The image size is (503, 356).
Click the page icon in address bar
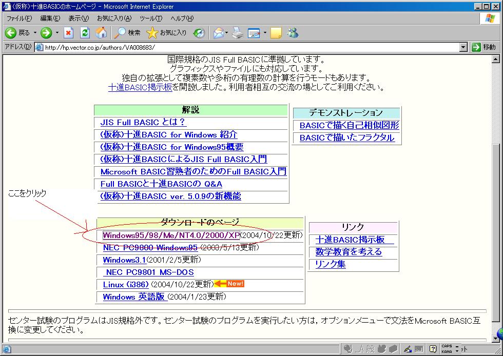click(x=39, y=48)
